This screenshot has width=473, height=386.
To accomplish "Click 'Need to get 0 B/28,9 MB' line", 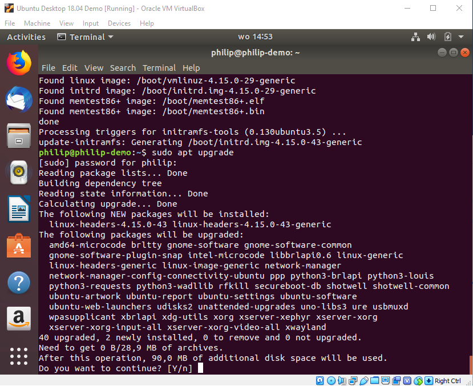I will click(131, 348).
